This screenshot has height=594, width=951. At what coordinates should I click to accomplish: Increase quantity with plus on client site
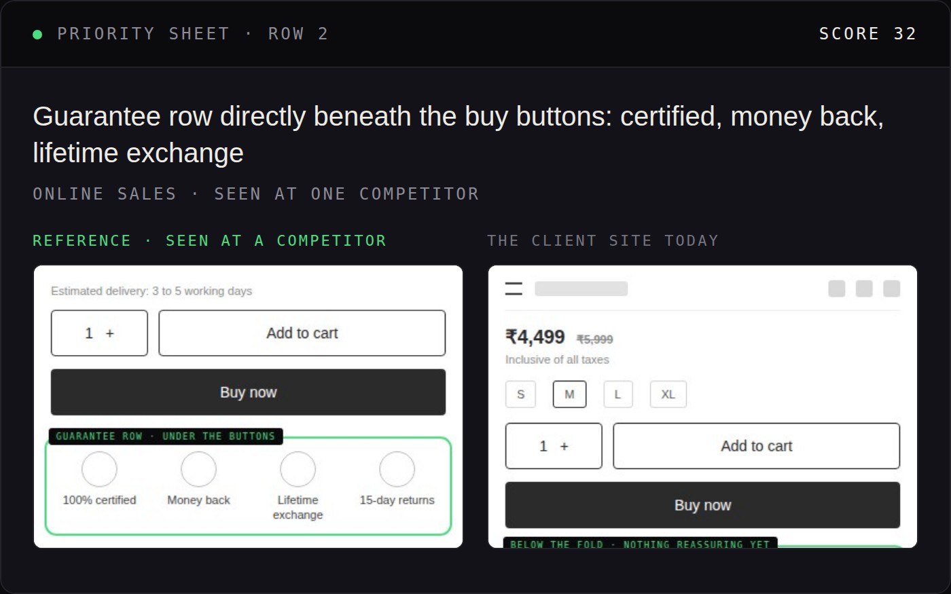click(564, 446)
